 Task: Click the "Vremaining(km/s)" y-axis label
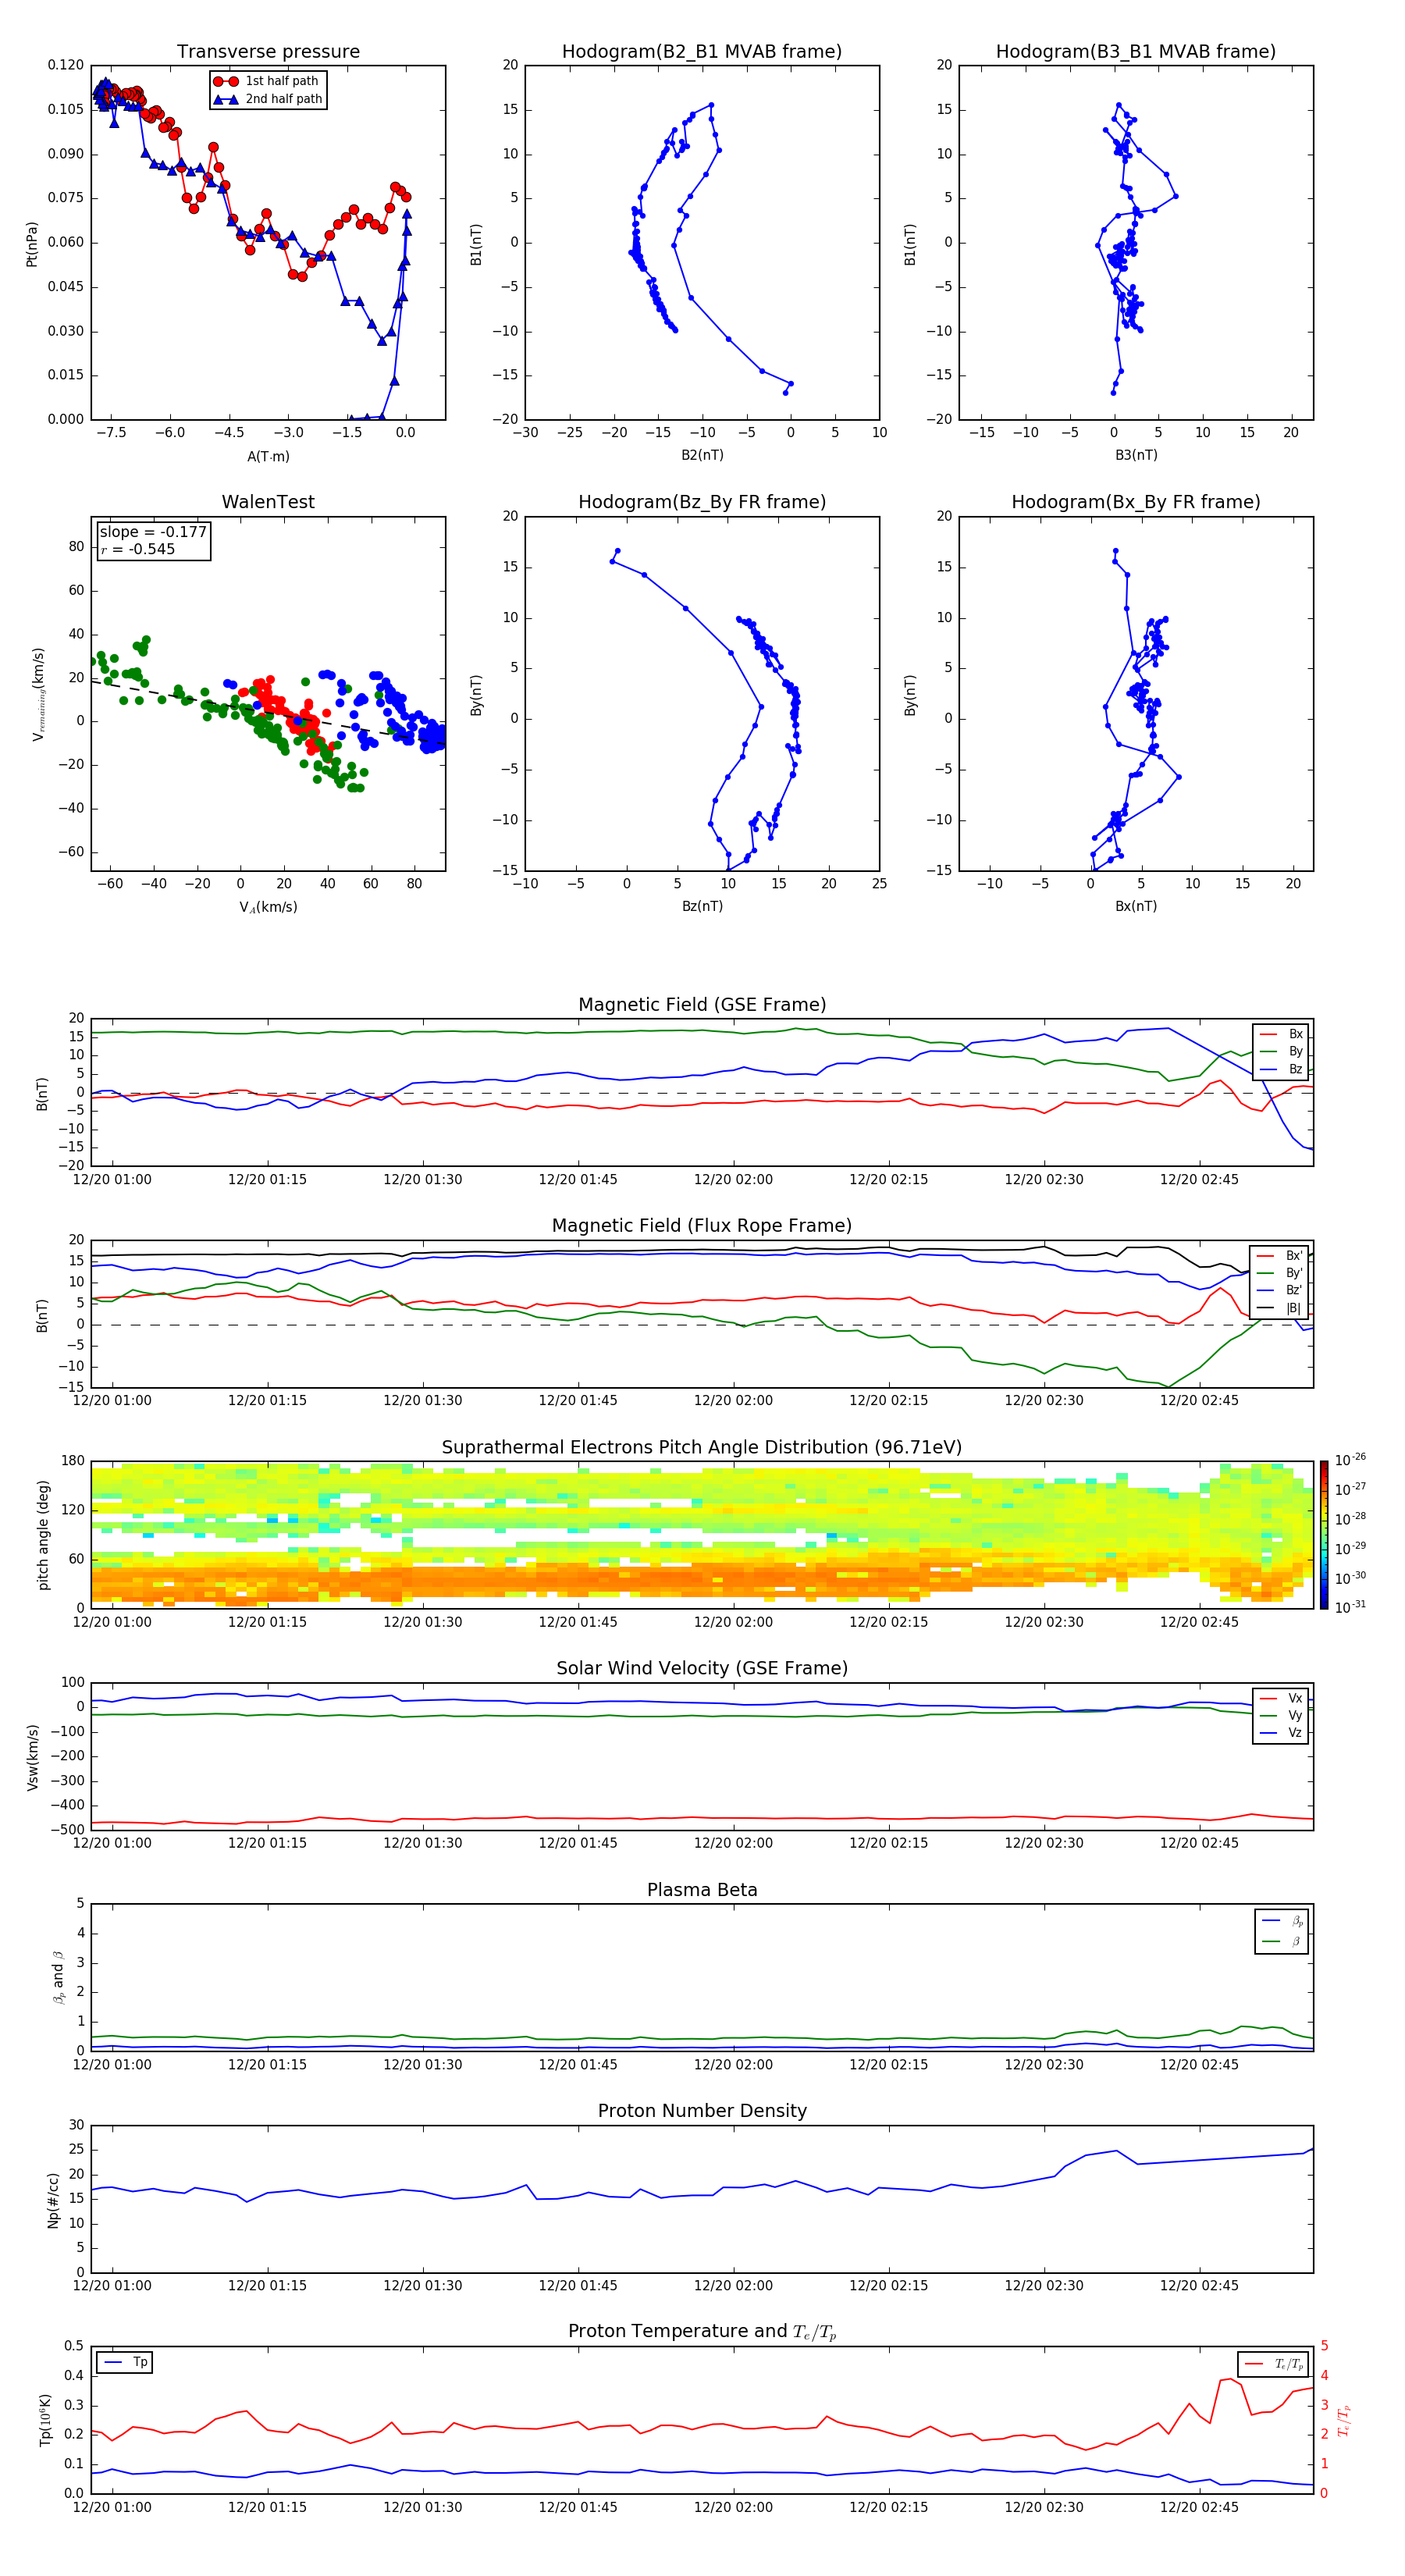coord(39,694)
